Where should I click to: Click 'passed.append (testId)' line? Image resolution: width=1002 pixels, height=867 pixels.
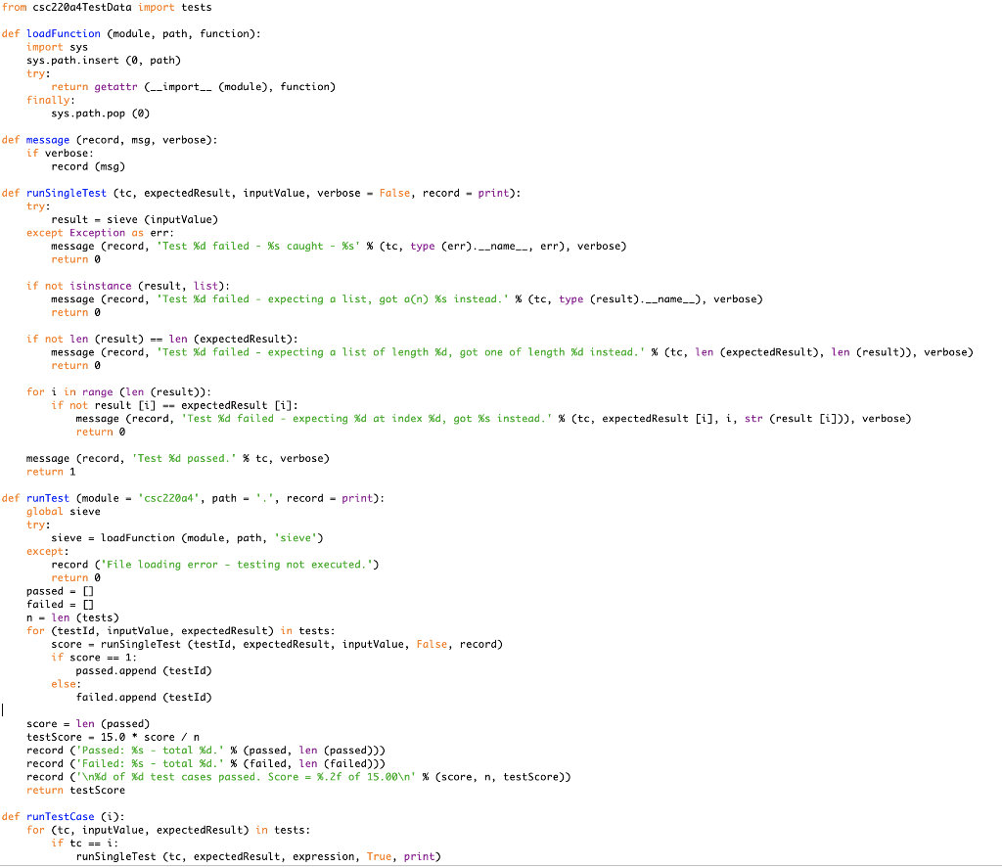[144, 671]
